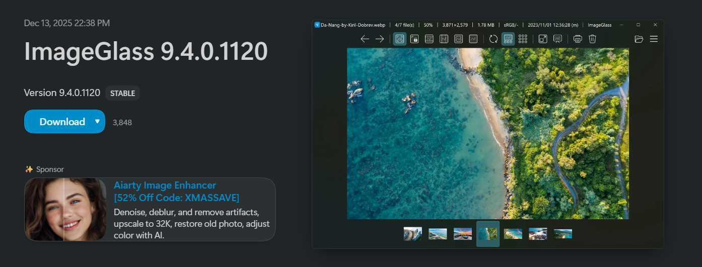Start the slideshow presentation icon
Screen dimensions: 702x267
coord(557,39)
